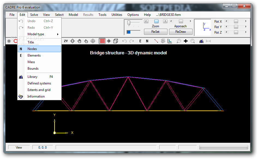This screenshot has height=159, width=258.
Task: Click the Zoom slider right arrow
Action: 165,21
